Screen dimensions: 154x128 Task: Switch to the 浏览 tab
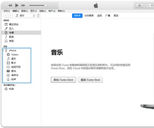(99, 16)
